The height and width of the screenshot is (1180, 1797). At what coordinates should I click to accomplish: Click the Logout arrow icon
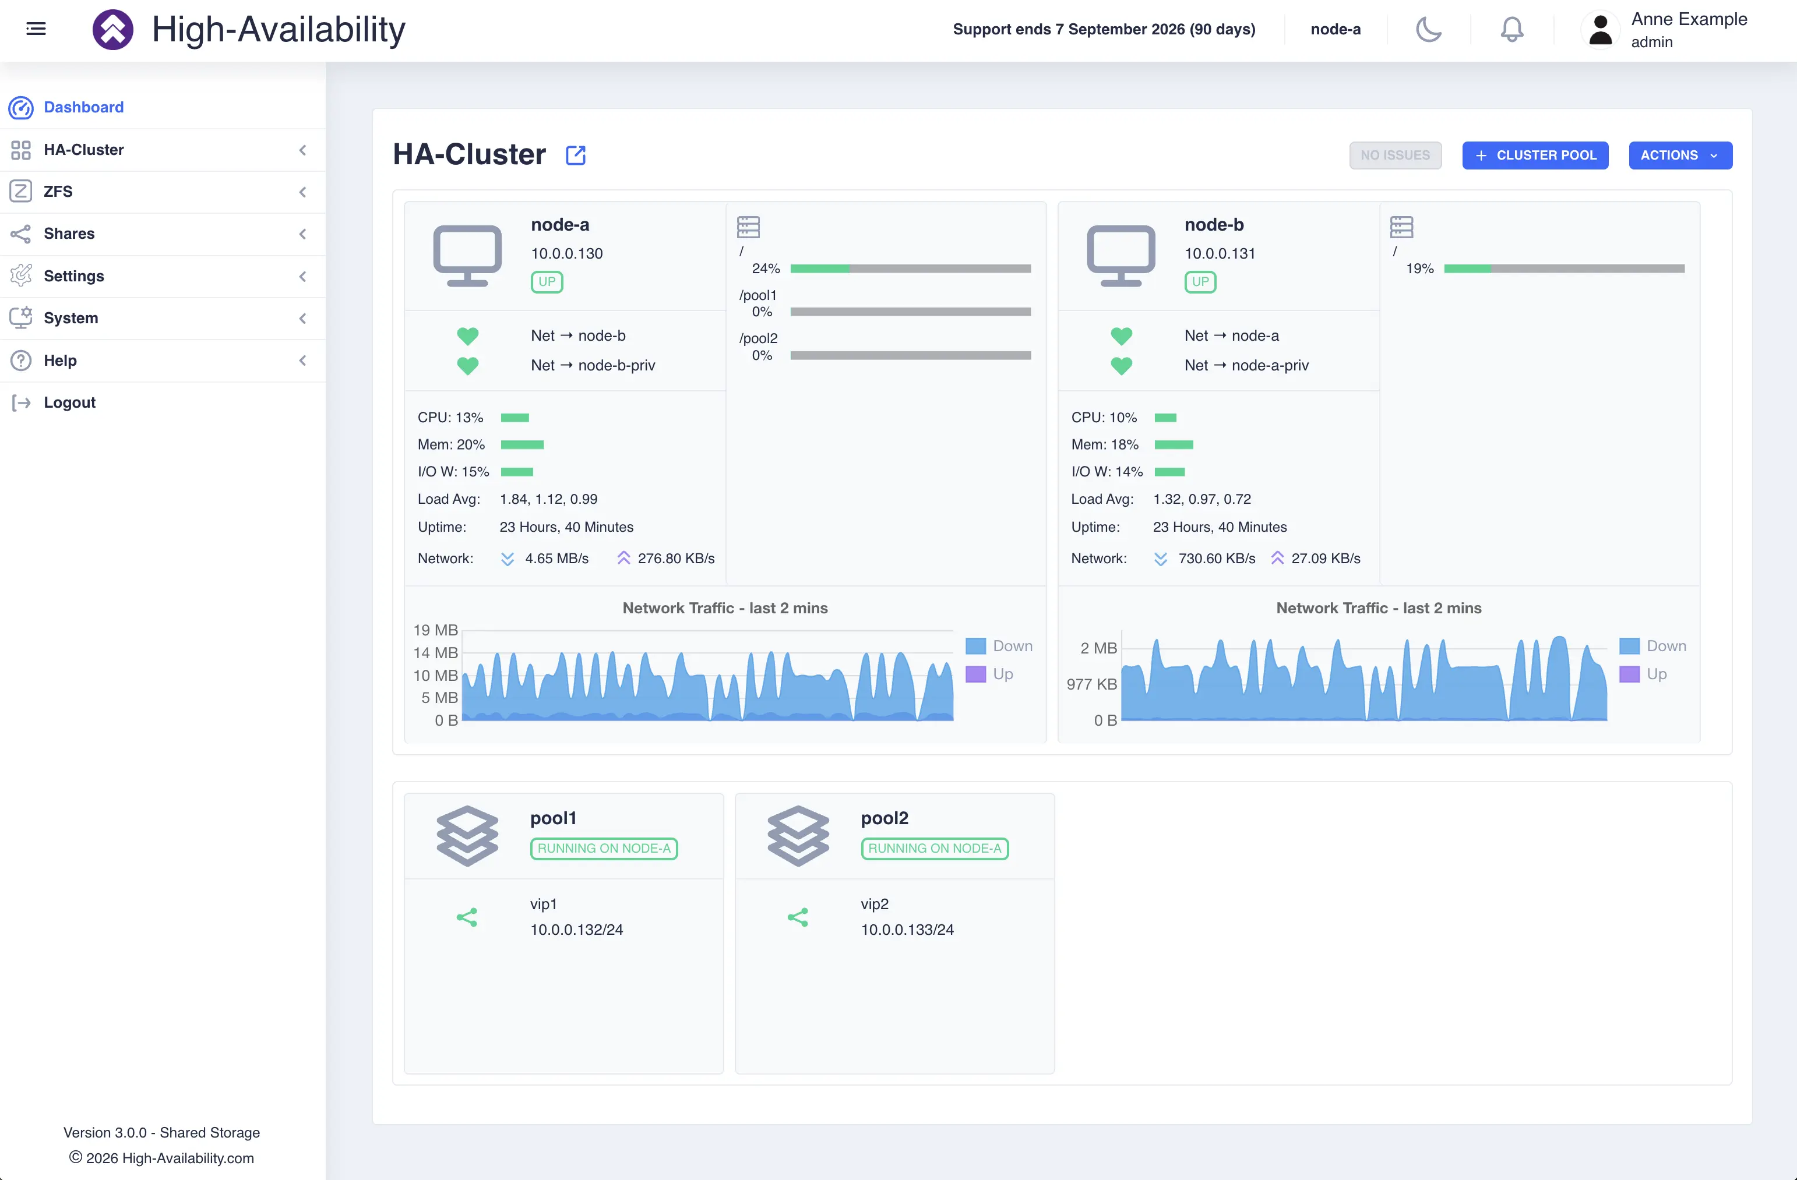point(21,402)
